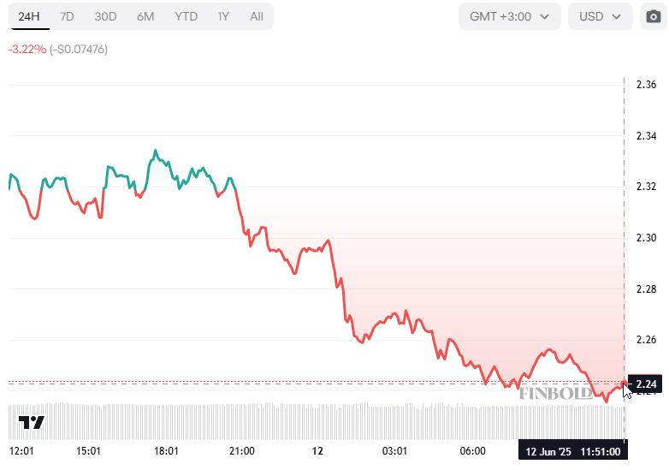The width and height of the screenshot is (669, 470).
Task: Click the 2.30 price axis label
Action: click(646, 238)
